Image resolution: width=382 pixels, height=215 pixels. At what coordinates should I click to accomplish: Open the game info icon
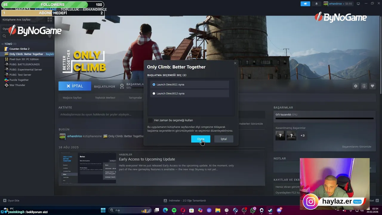[x=364, y=86]
